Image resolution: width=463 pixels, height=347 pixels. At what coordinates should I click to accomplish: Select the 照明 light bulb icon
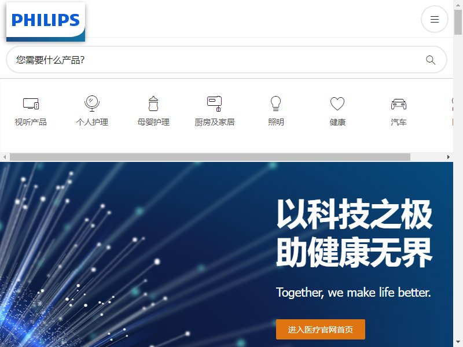(x=276, y=104)
